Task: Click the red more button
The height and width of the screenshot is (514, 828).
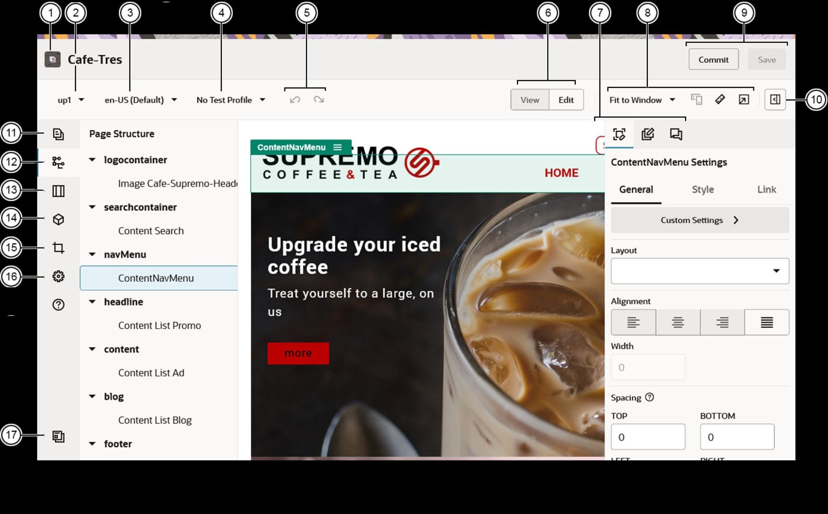Action: point(298,353)
